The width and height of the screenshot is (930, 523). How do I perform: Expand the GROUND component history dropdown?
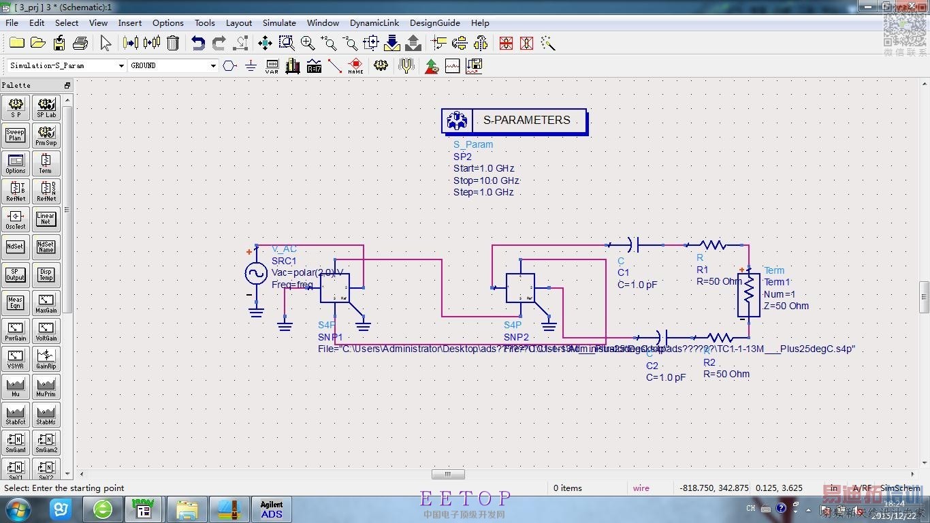[x=213, y=66]
